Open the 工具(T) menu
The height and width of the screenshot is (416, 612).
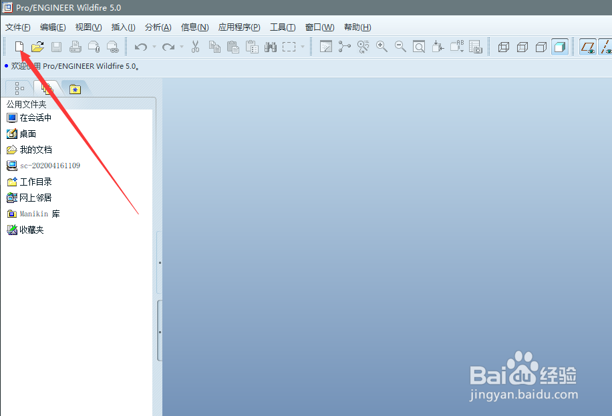pos(283,27)
